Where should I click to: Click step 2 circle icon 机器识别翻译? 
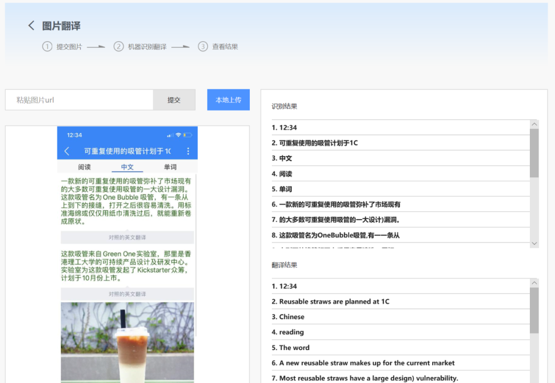tap(119, 46)
